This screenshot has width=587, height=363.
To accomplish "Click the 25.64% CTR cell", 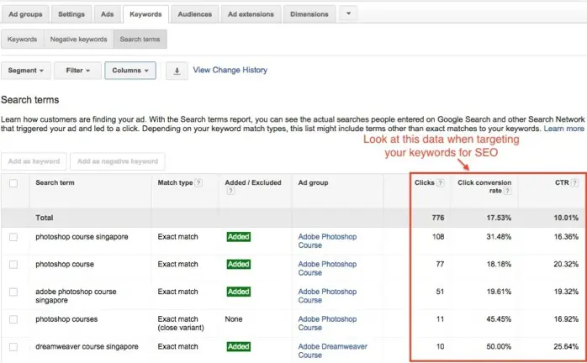I will 566,347.
